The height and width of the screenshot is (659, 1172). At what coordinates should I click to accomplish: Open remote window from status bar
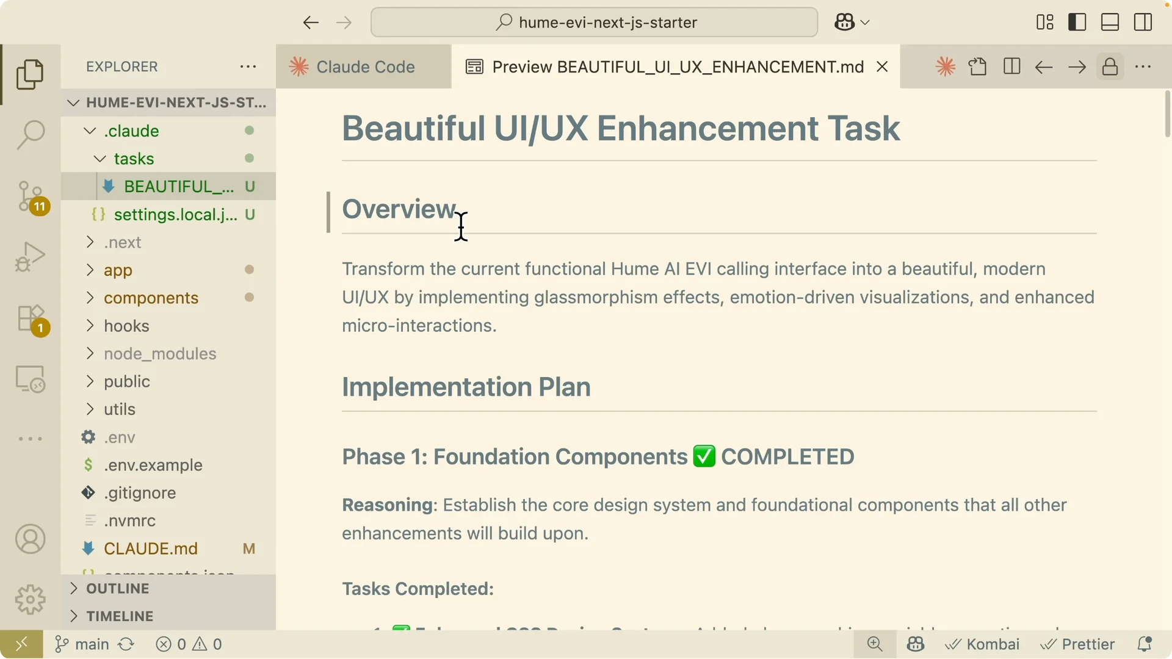point(21,644)
